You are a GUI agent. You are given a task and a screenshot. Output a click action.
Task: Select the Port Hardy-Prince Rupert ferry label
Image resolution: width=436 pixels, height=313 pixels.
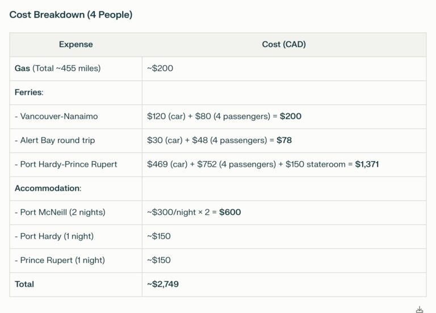66,164
